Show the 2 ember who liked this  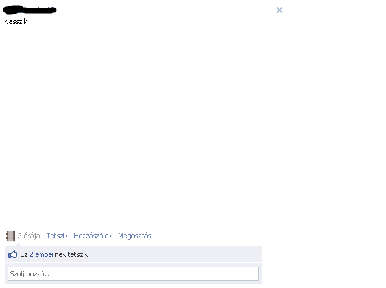coord(42,254)
